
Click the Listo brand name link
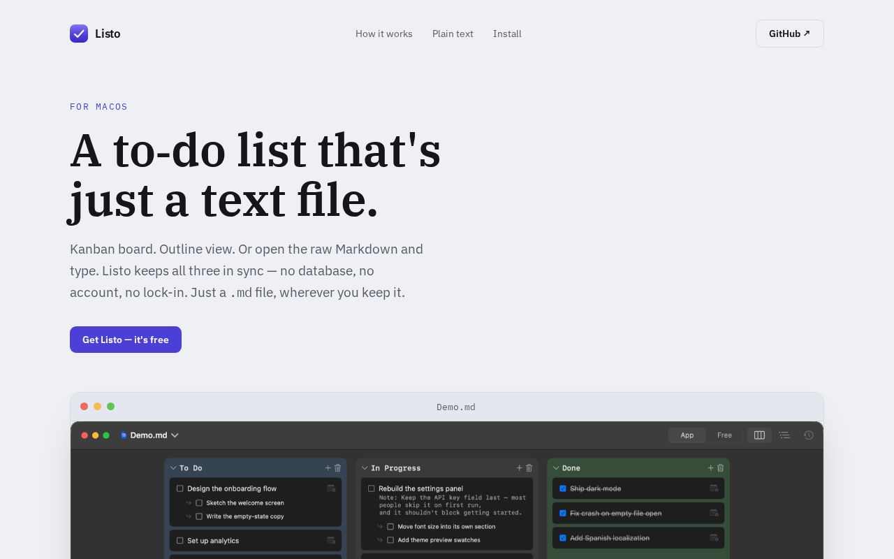108,34
